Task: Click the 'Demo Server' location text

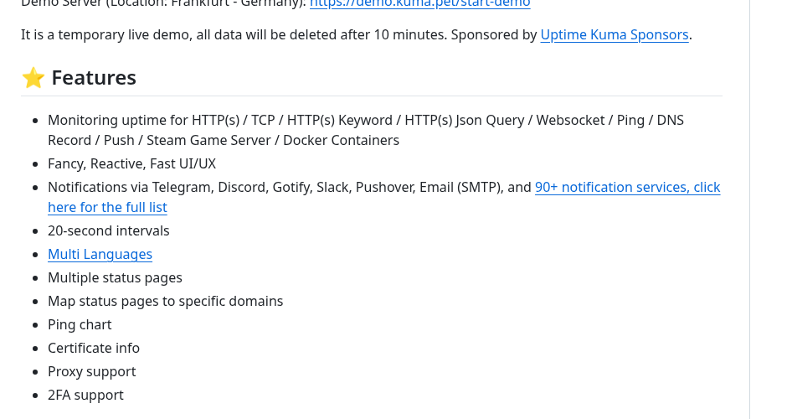Action: pyautogui.click(x=163, y=3)
